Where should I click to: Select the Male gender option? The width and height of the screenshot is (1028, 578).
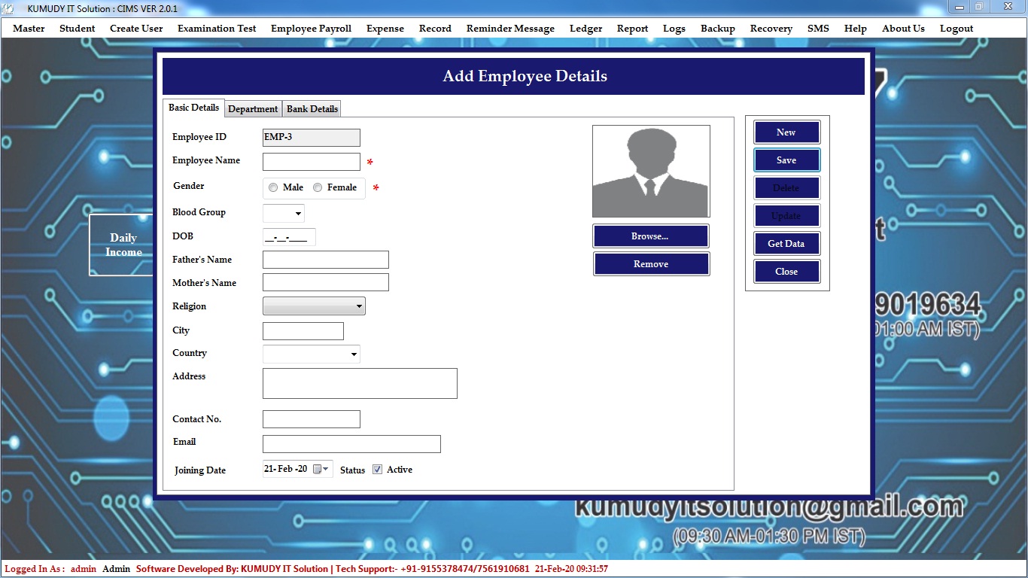coord(273,187)
